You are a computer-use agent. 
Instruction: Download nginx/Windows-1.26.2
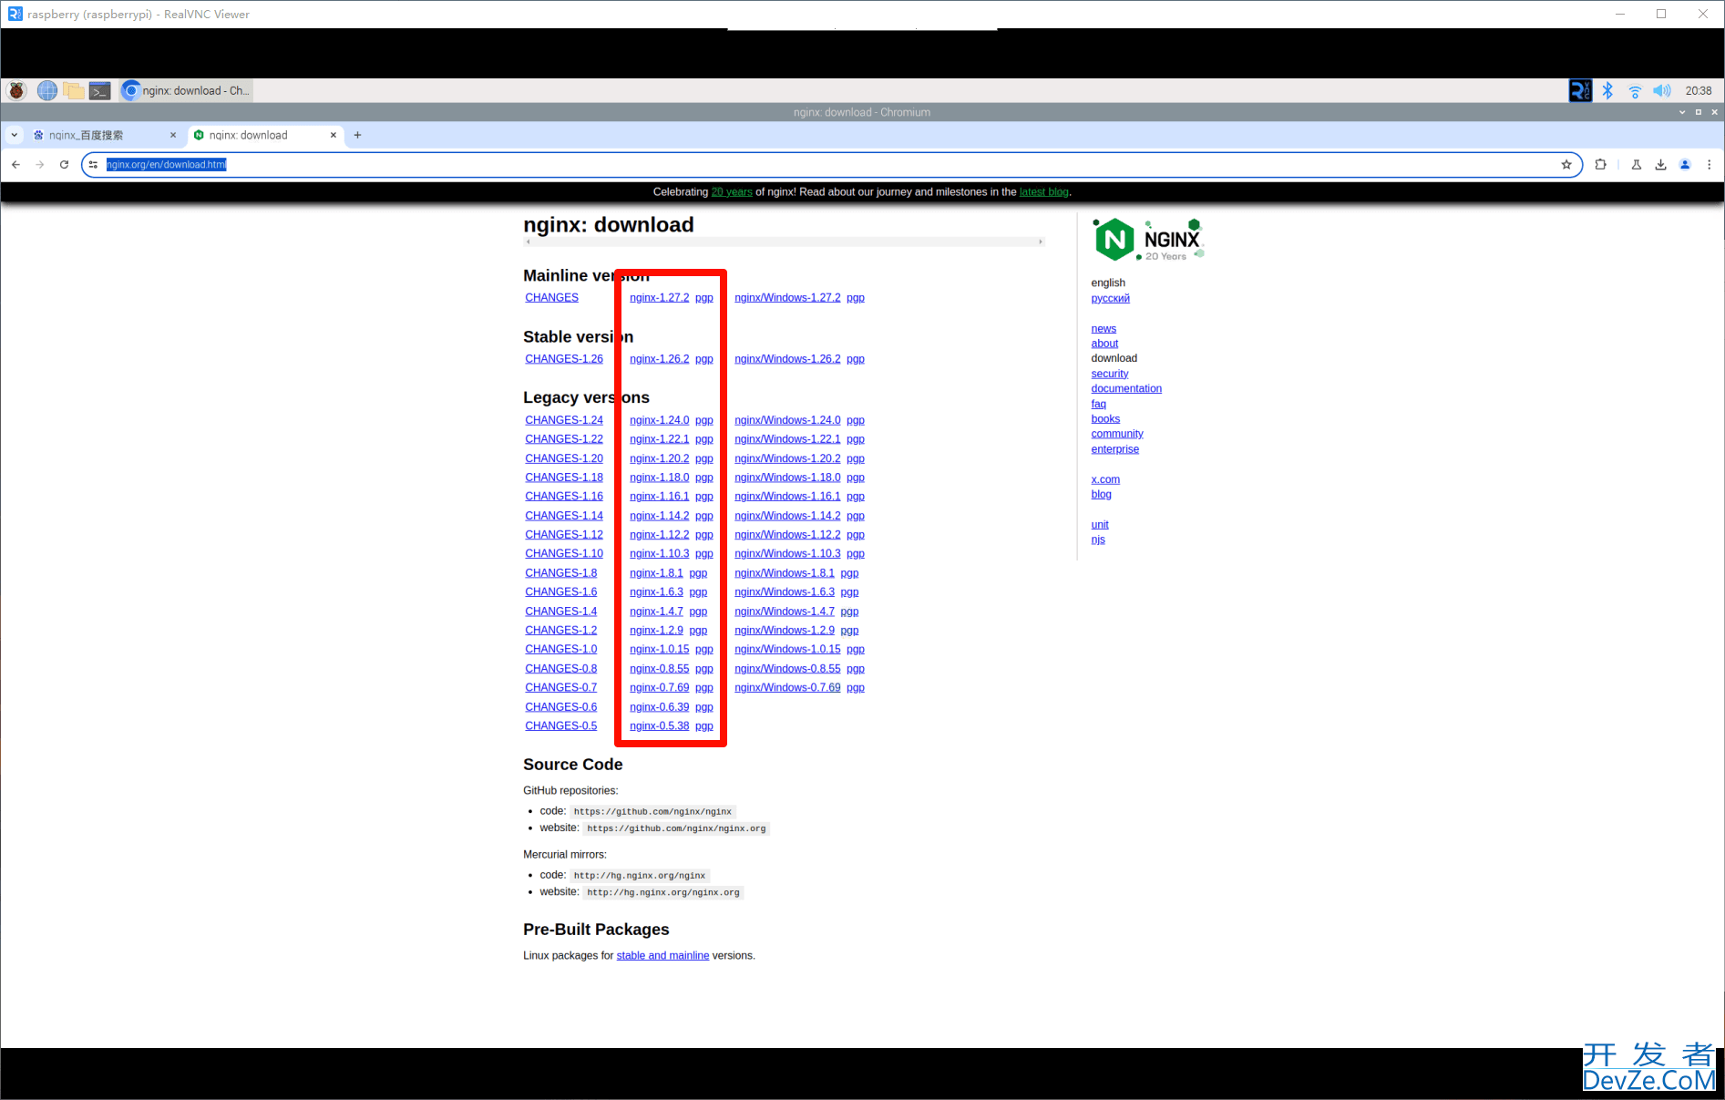(x=787, y=359)
